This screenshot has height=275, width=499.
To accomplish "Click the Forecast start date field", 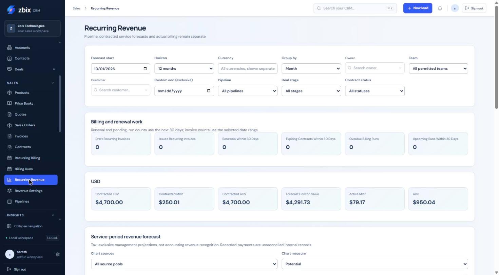I will (x=120, y=68).
